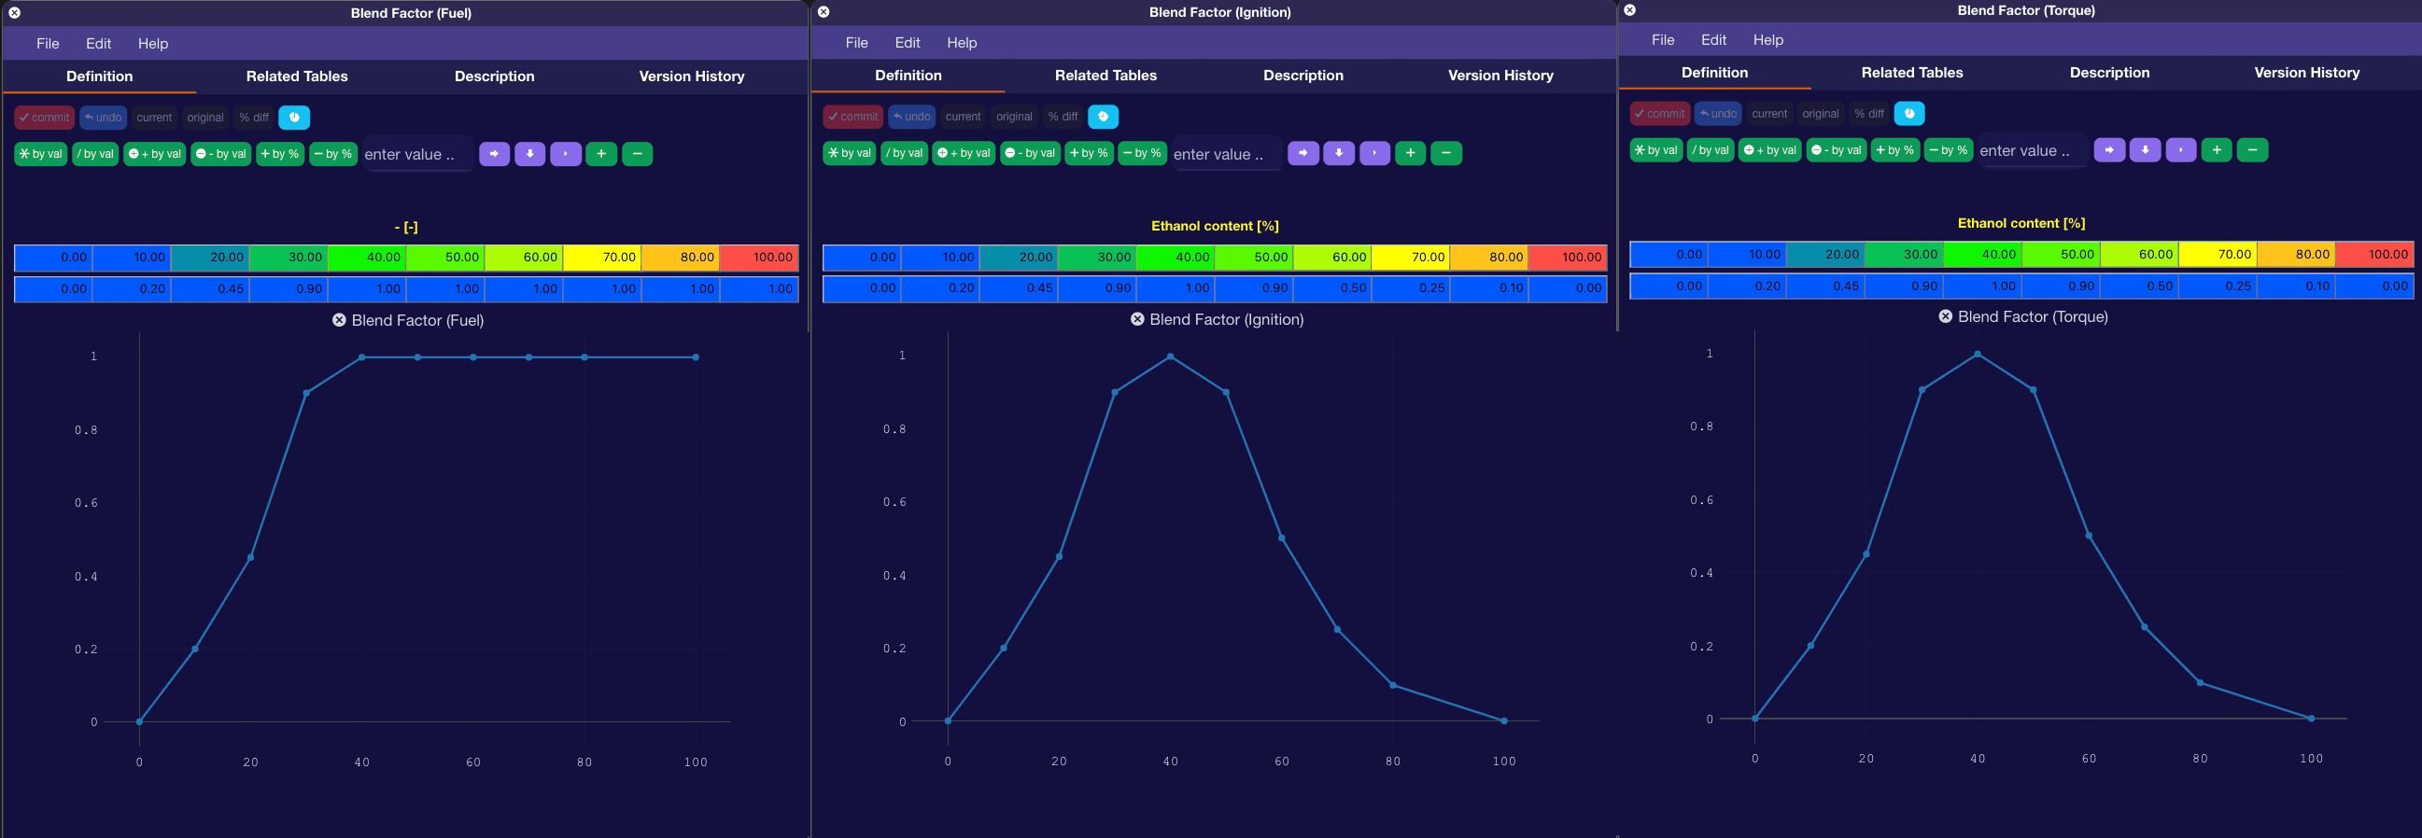The height and width of the screenshot is (838, 2422).
Task: Select red 100.00 axis cell in Fuel table
Action: click(x=759, y=258)
